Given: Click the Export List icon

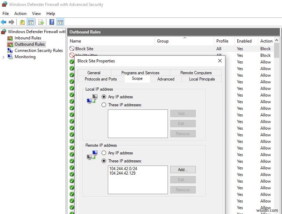Looking at the screenshot, I should pos(41,22).
